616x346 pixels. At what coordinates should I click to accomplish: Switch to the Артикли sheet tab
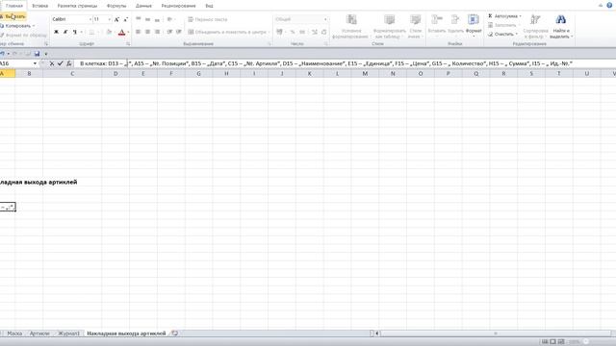tap(39, 334)
